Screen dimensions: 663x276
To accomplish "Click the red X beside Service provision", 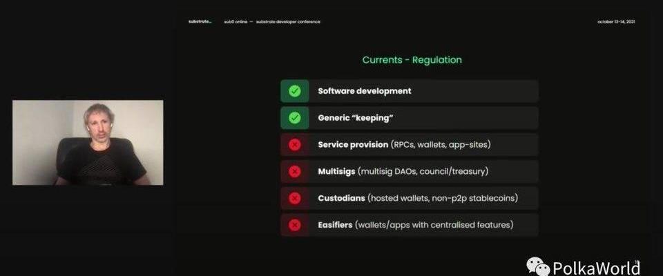I will pos(294,145).
